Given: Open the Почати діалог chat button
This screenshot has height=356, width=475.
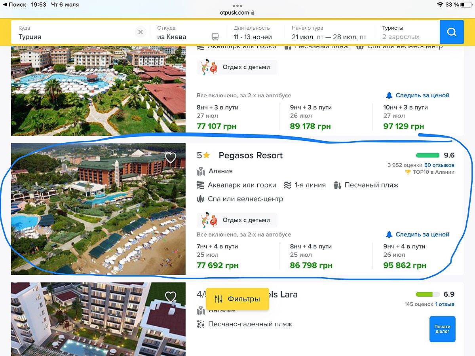Looking at the screenshot, I should [x=442, y=329].
